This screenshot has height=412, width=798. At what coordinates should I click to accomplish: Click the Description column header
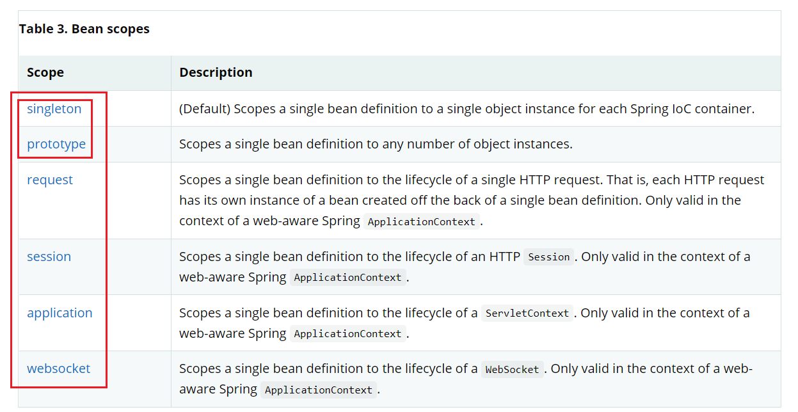point(216,72)
